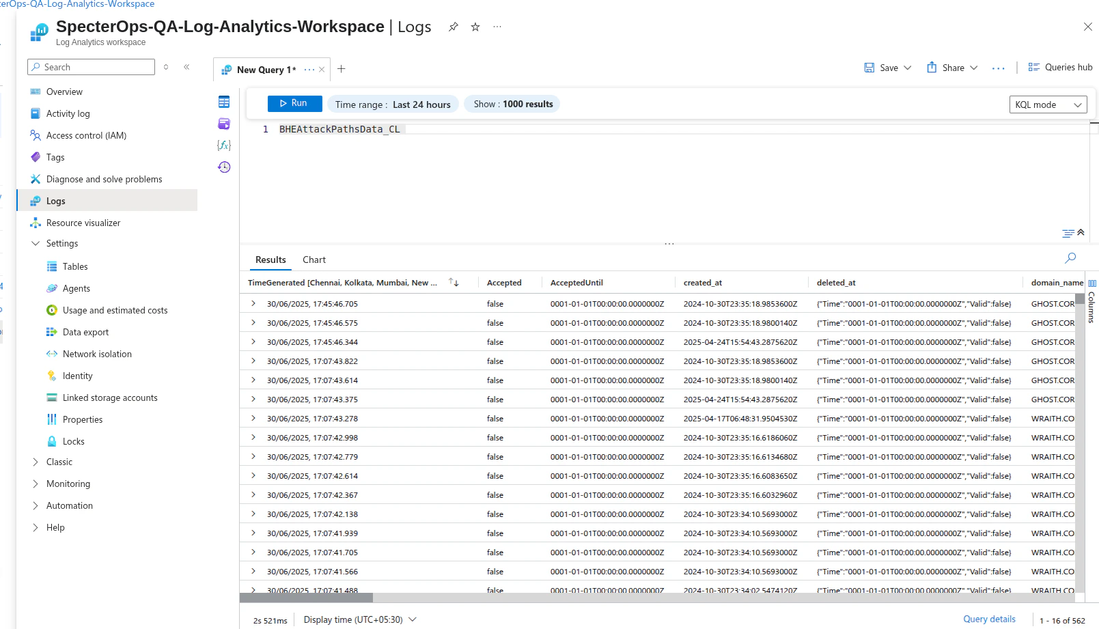Collapse the Settings section in the sidebar

pyautogui.click(x=36, y=243)
